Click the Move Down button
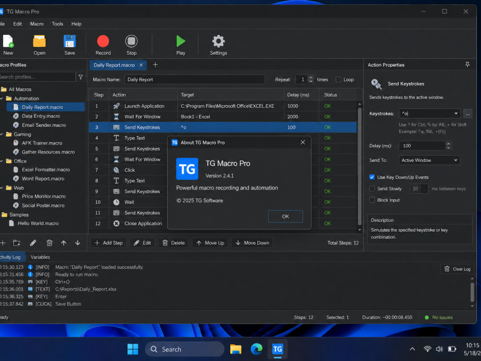This screenshot has height=361, width=481. click(x=252, y=243)
